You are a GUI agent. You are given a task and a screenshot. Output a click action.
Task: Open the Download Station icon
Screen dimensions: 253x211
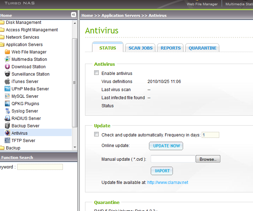coord(7,67)
